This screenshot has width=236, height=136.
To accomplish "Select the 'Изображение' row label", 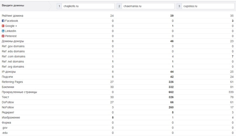I will point(11,118).
